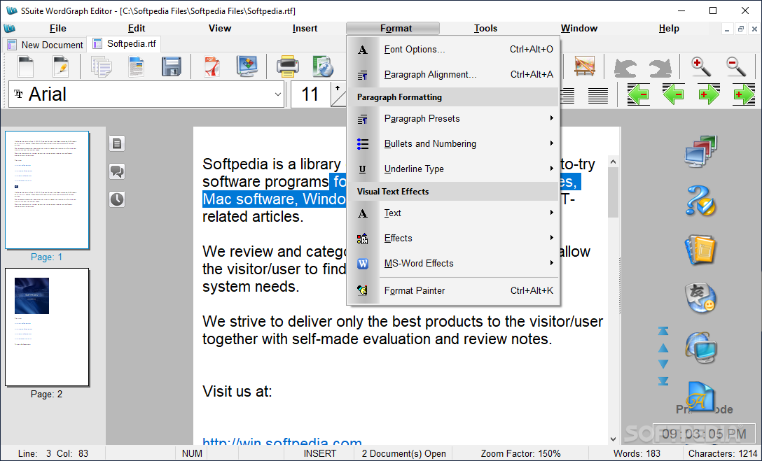Viewport: 762px width, 461px height.
Task: Print the document with printer icon
Action: click(288, 66)
